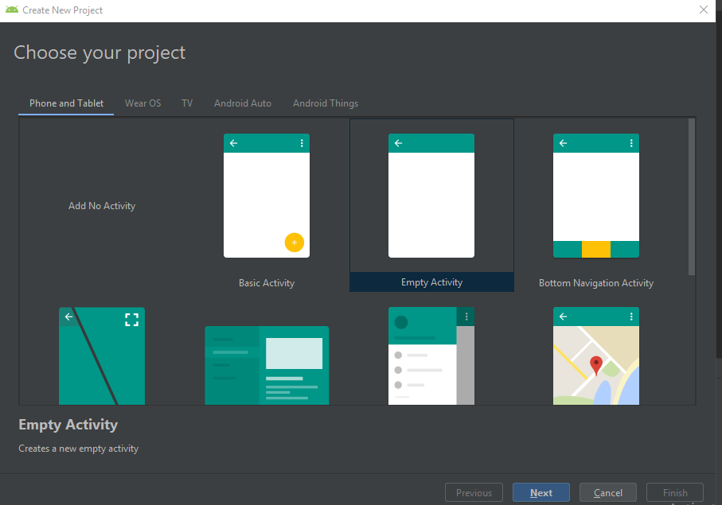The height and width of the screenshot is (505, 722).
Task: Pick the Fullscreen Activity template with expand icon
Action: point(102,356)
